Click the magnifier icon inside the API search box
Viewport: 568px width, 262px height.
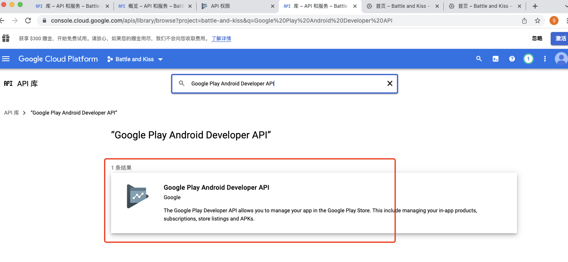pyautogui.click(x=182, y=83)
